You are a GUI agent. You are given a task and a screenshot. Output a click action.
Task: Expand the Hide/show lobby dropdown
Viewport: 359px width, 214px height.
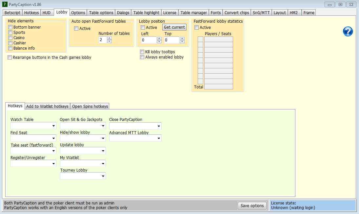point(103,138)
